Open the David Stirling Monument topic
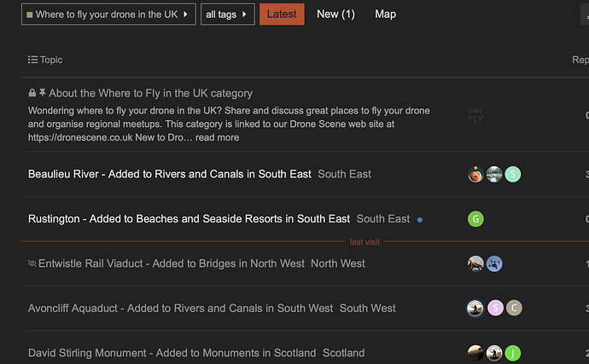The height and width of the screenshot is (364, 589). tap(172, 353)
